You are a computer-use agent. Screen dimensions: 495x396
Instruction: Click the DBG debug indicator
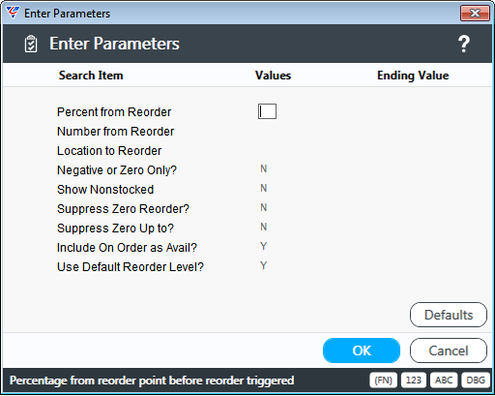pos(476,381)
